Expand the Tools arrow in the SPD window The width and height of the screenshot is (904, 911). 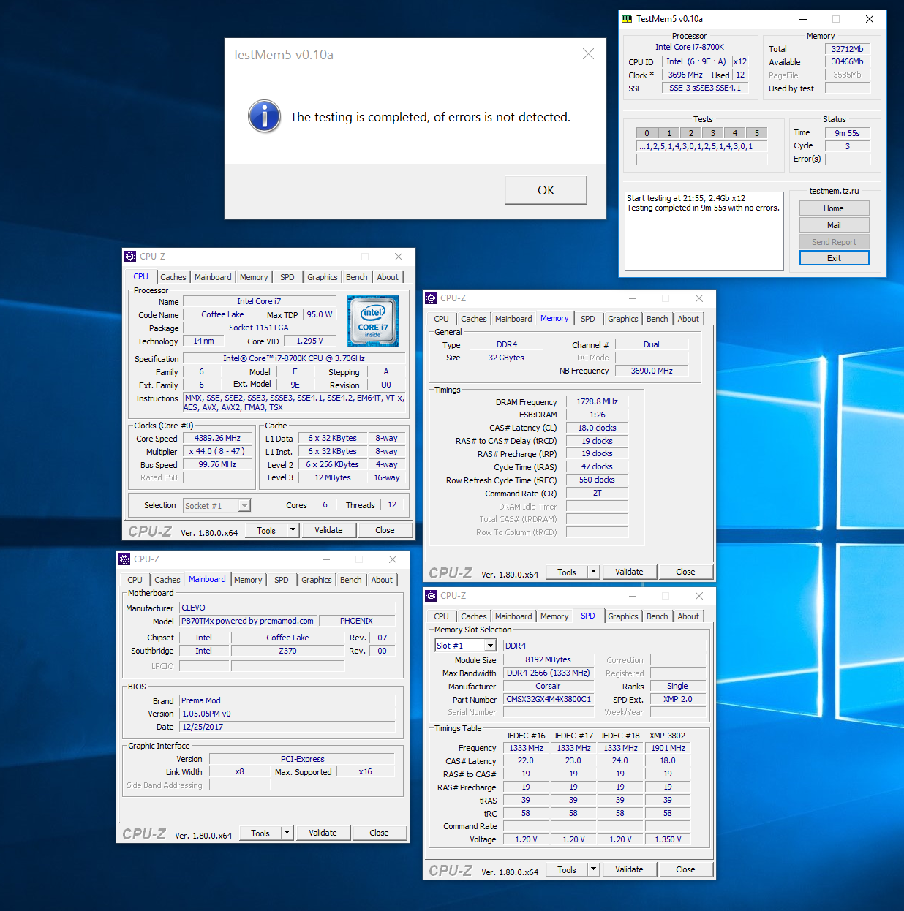593,869
